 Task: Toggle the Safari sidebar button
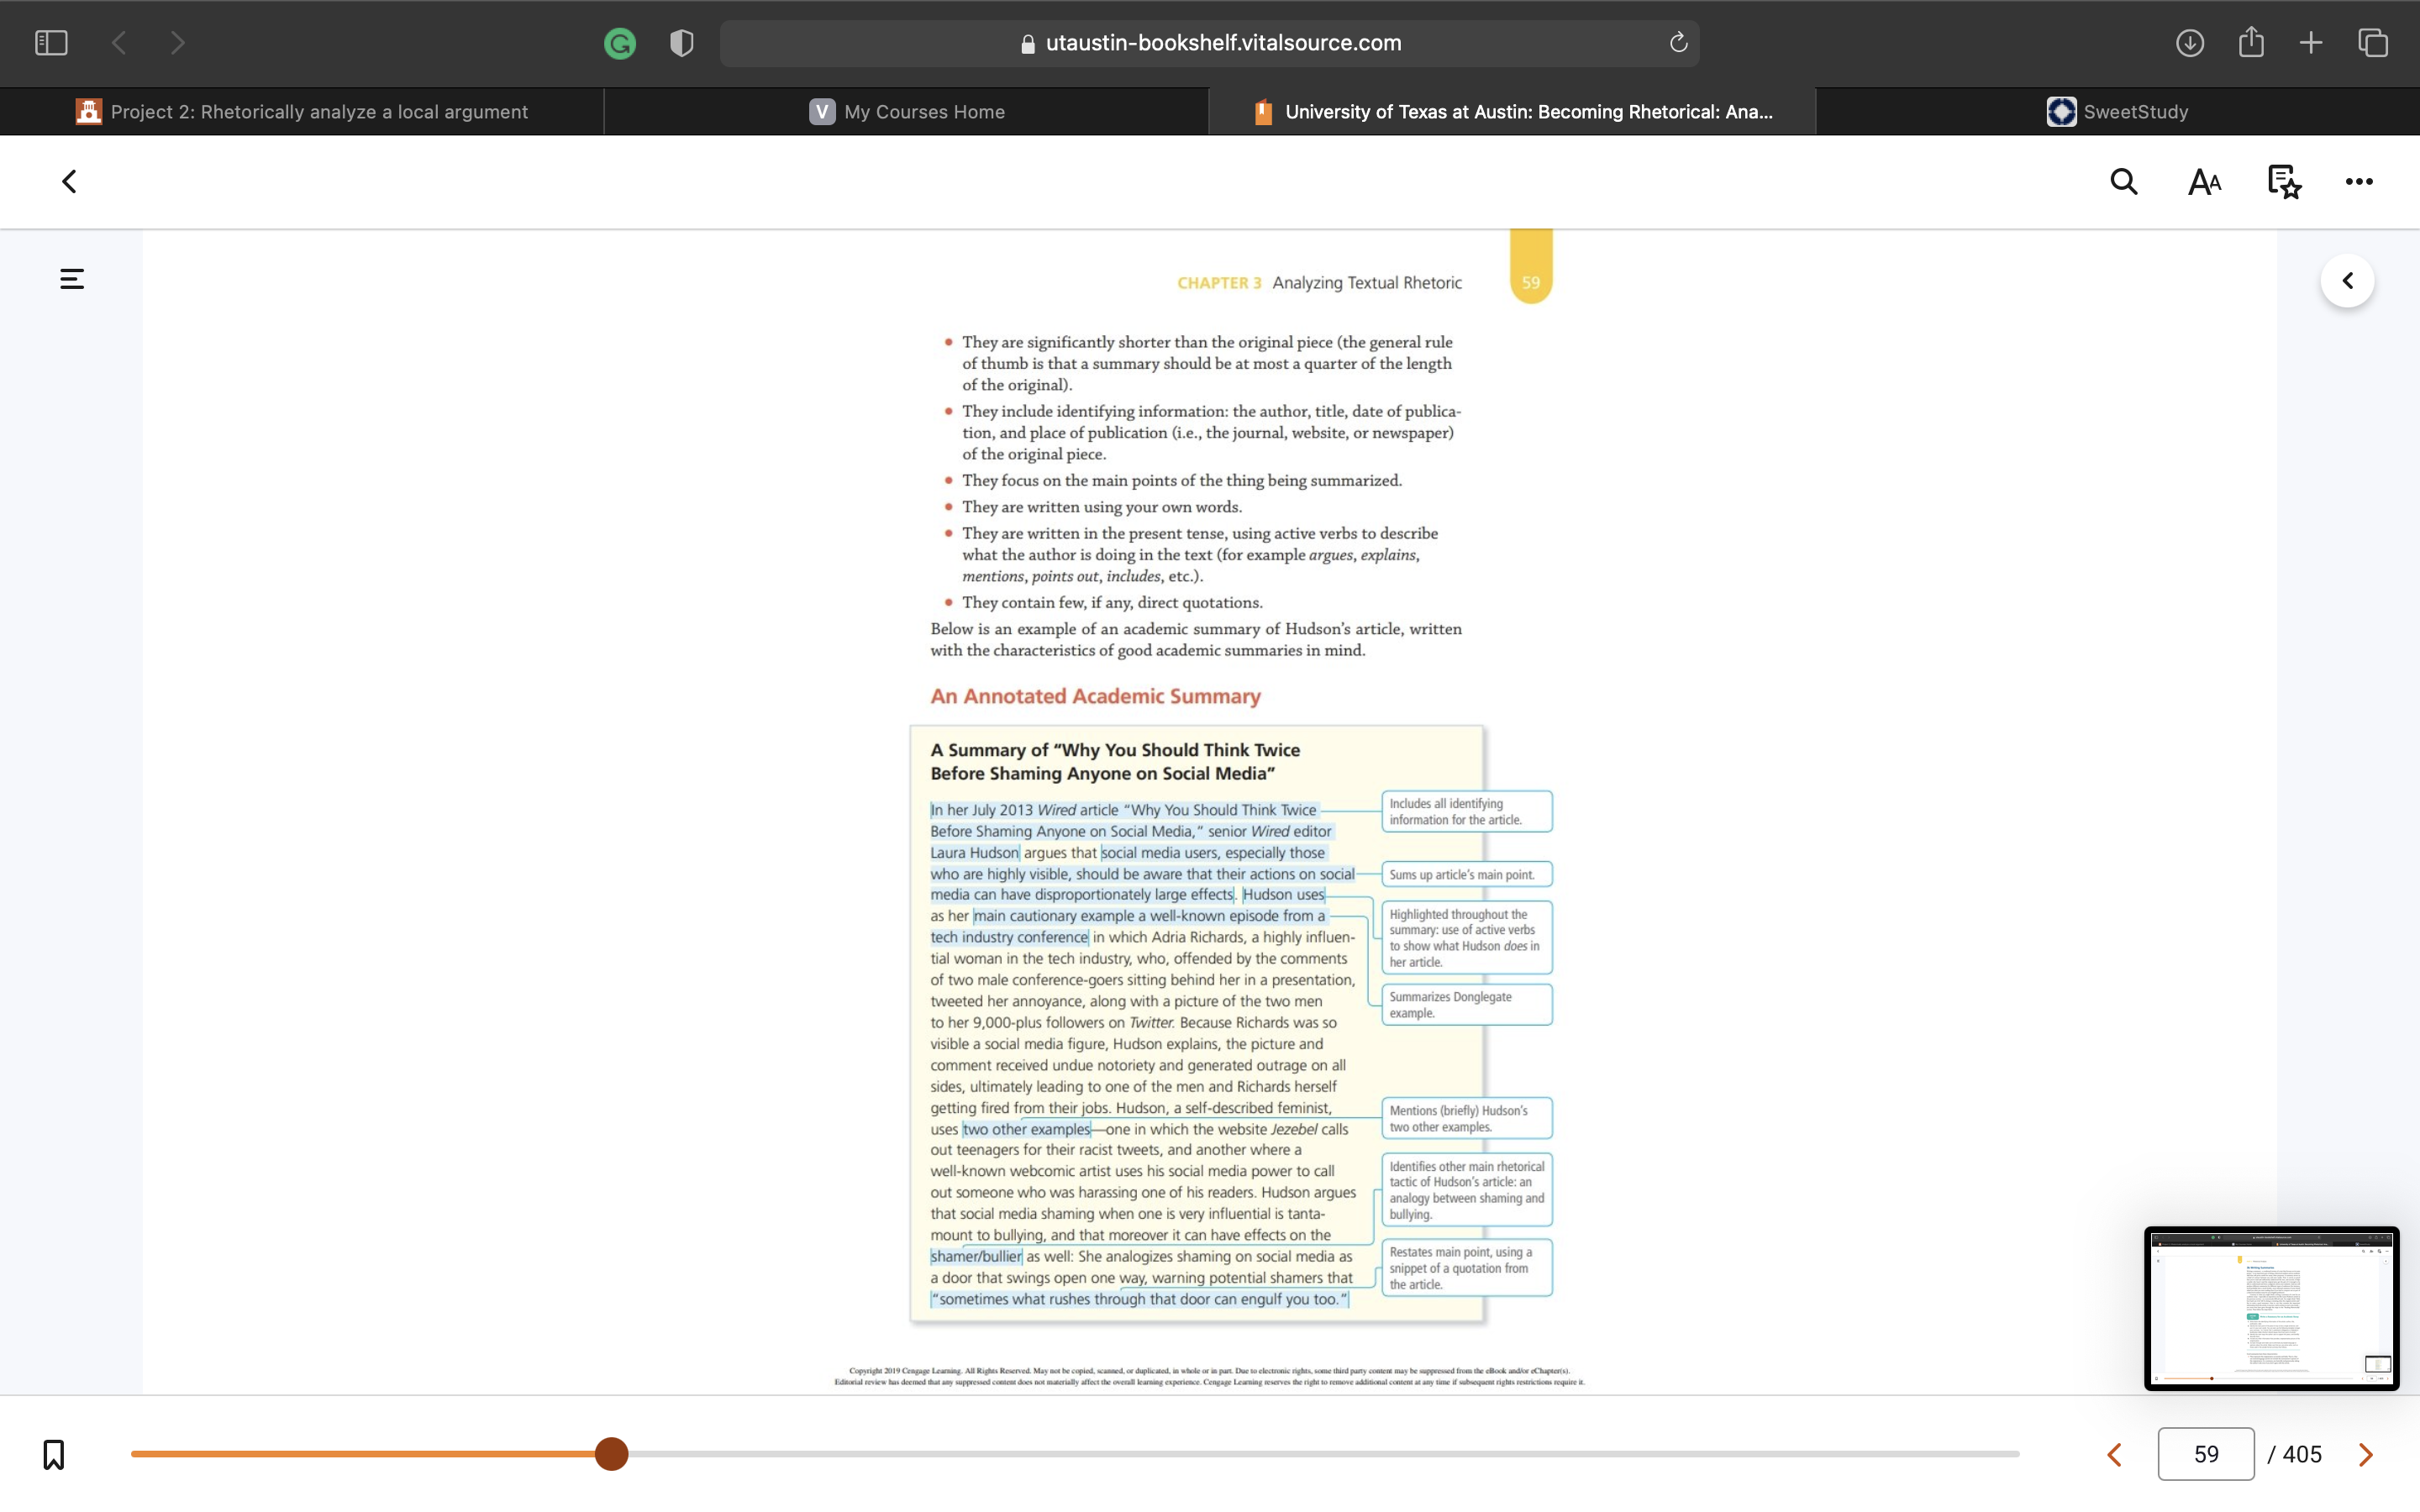click(x=51, y=43)
